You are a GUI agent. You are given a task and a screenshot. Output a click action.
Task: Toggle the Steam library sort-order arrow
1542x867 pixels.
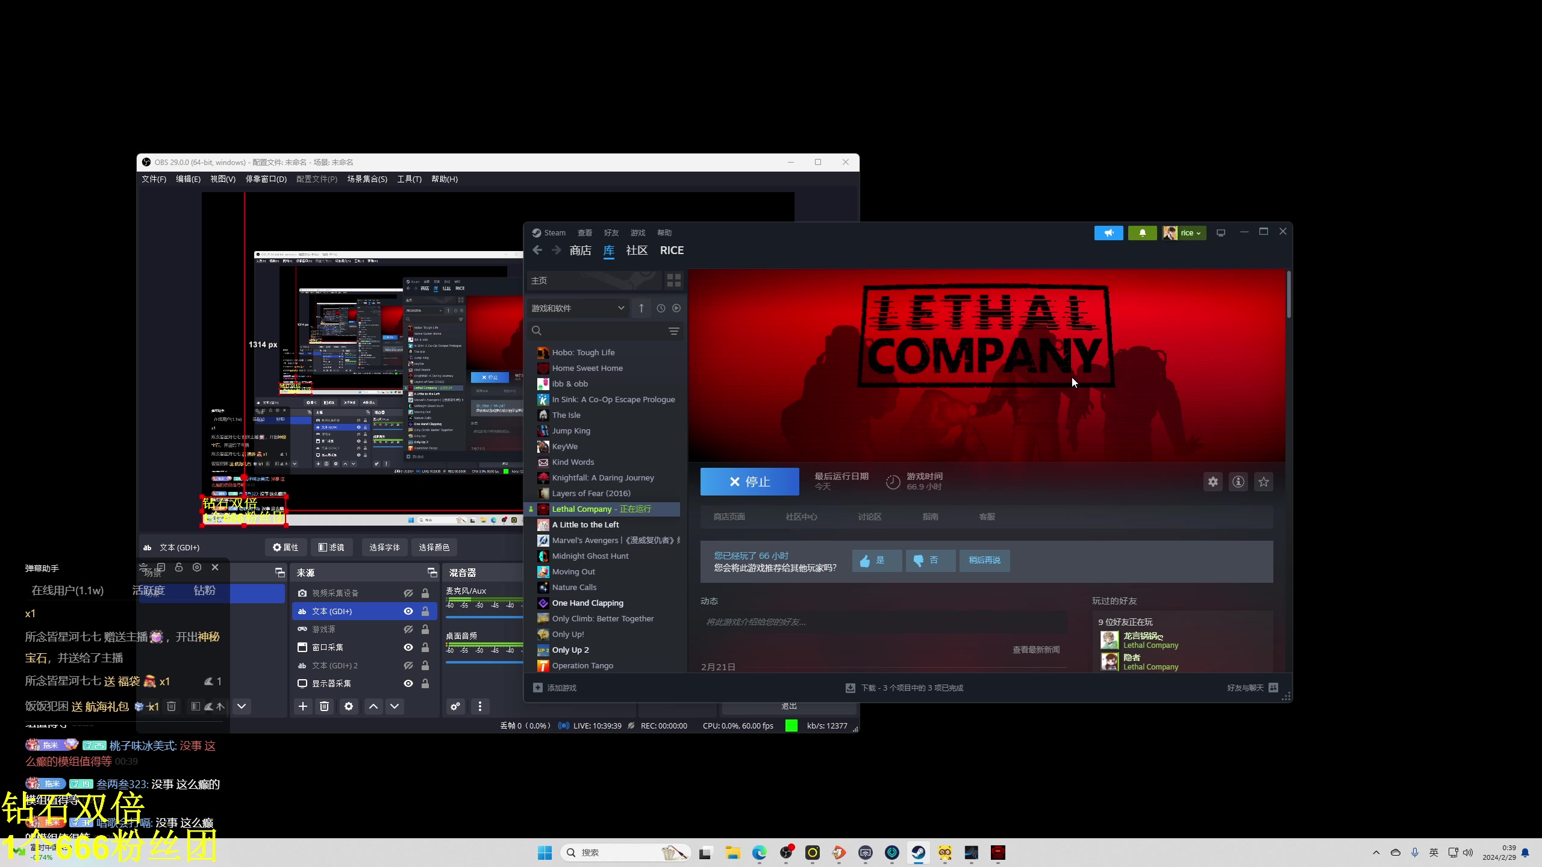tap(641, 308)
